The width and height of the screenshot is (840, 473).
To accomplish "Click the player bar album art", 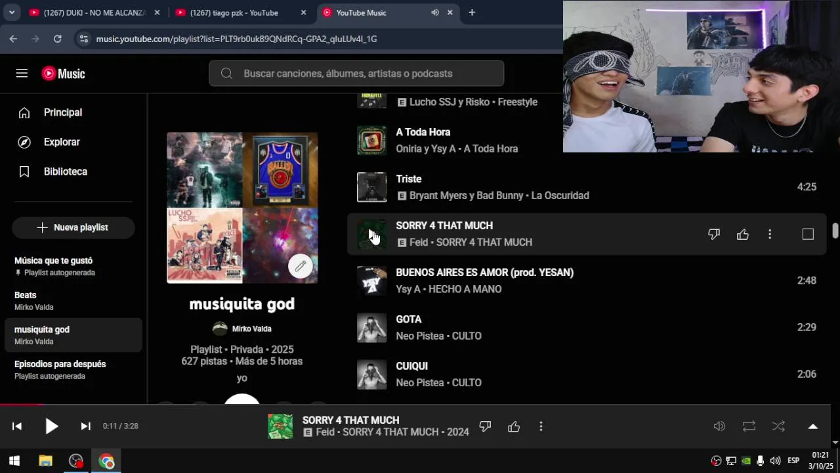I will [x=280, y=426].
